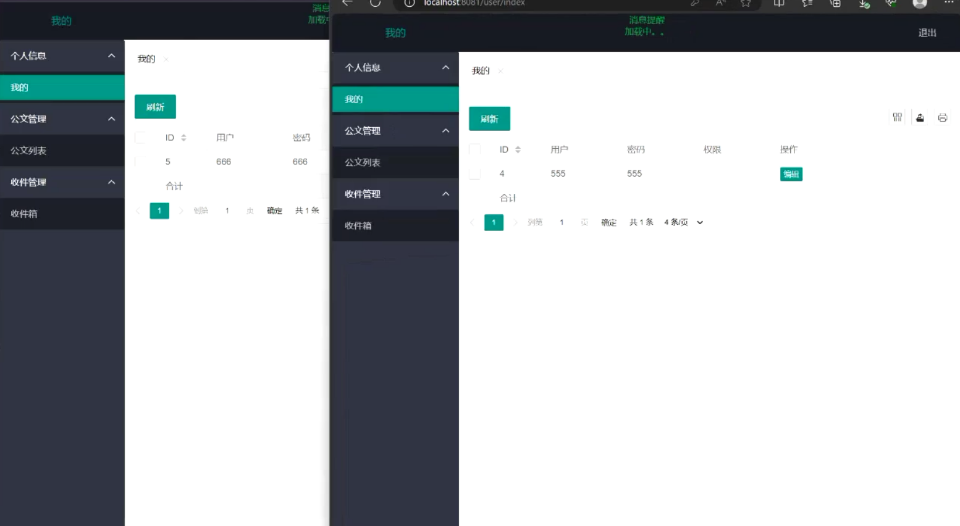Viewport: 960px width, 526px height.
Task: Switch to the 我的 tab in right window
Action: click(x=481, y=71)
